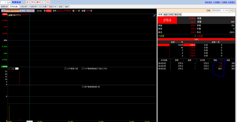Switch to 大單券商 tab
This screenshot has width=237, height=122.
click(33, 7)
